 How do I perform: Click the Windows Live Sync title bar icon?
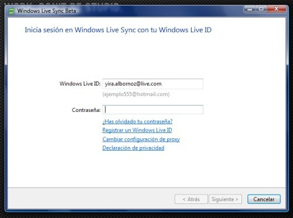tap(12, 11)
